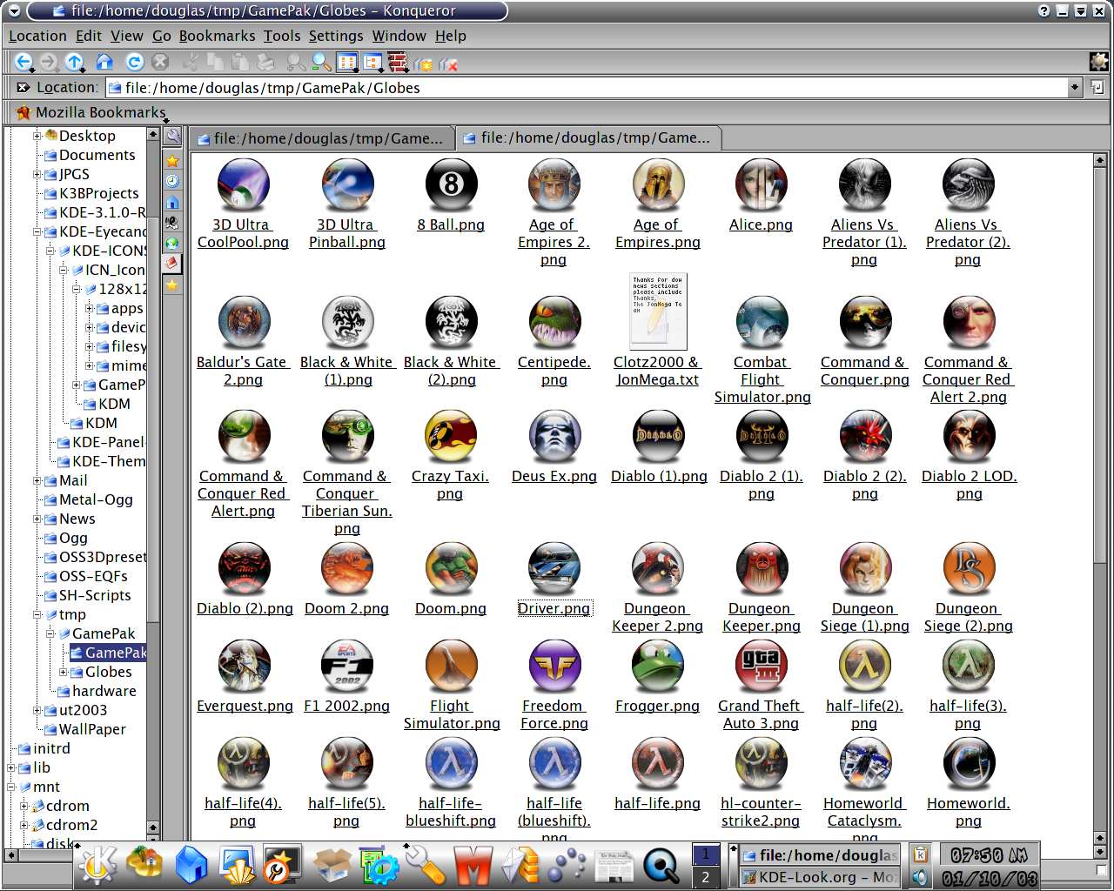This screenshot has width=1114, height=891.
Task: Click the blue house panel icon
Action: (x=191, y=866)
